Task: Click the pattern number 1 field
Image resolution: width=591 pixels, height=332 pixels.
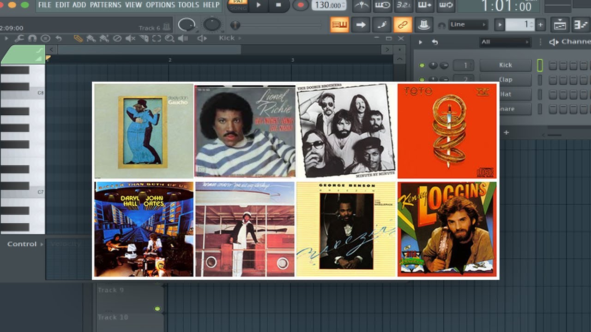Action: (520, 24)
